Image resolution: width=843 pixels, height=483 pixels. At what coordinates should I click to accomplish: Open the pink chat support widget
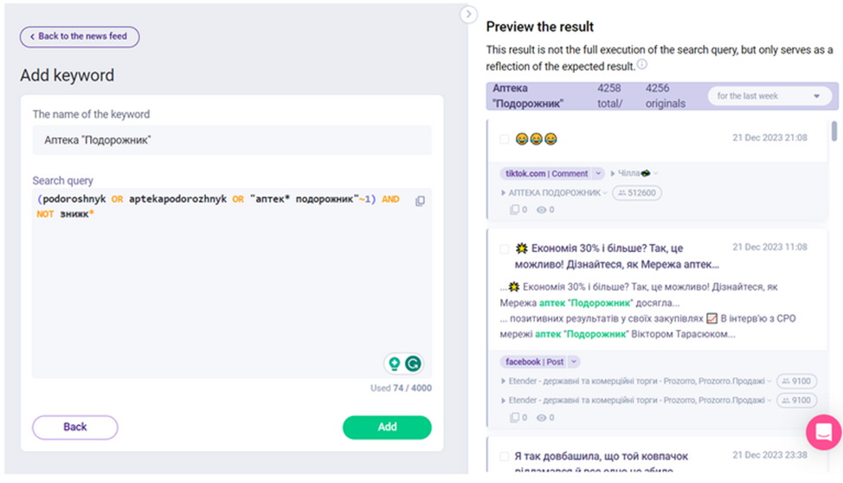(822, 432)
